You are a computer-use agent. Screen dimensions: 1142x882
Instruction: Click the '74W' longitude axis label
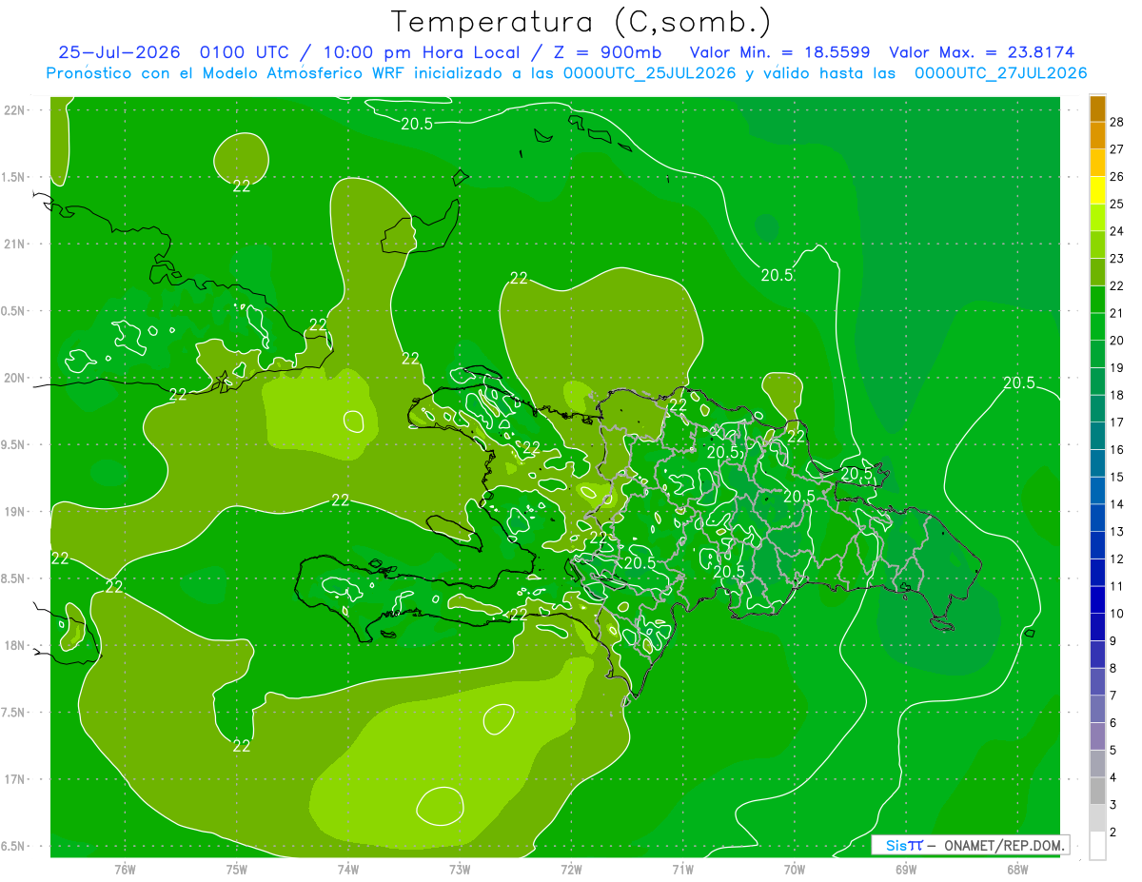[348, 869]
